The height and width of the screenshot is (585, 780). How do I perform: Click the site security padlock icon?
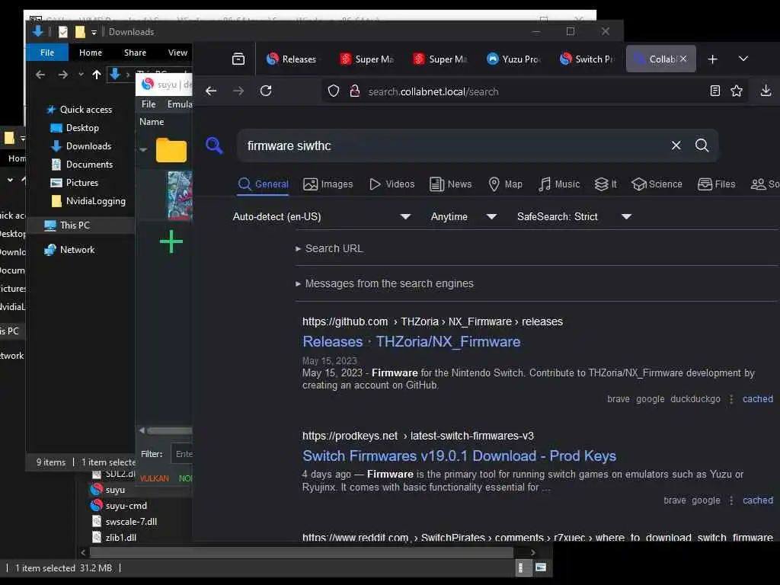coord(355,91)
